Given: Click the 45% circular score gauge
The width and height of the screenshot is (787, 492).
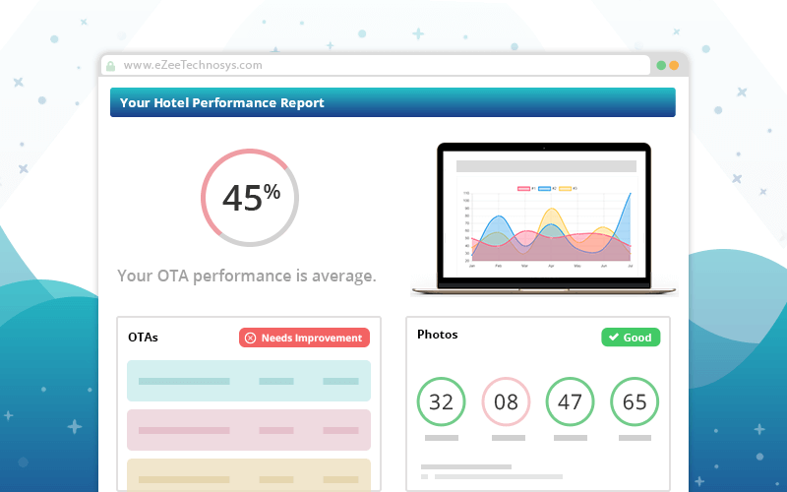Looking at the screenshot, I should click(x=250, y=198).
